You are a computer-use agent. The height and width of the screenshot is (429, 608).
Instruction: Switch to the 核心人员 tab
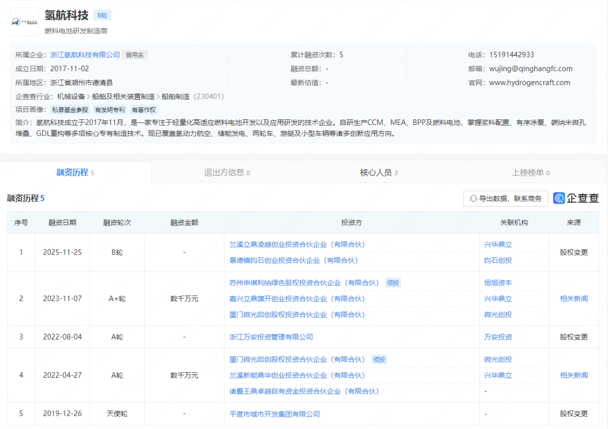pos(377,173)
